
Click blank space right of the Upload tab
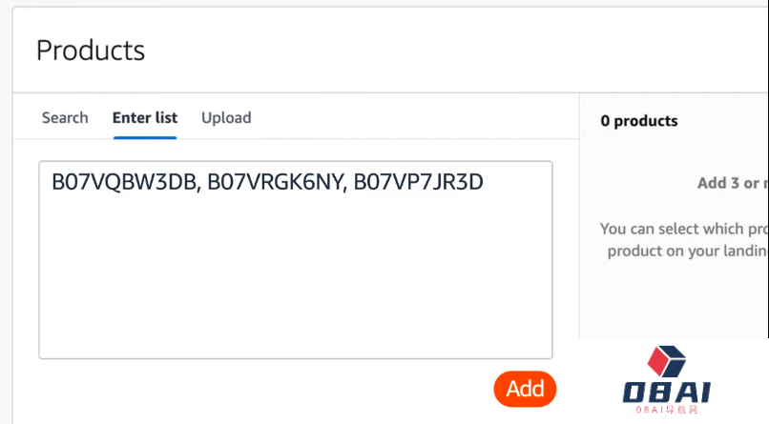412,118
